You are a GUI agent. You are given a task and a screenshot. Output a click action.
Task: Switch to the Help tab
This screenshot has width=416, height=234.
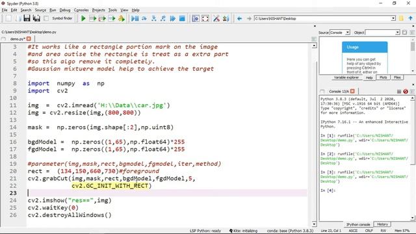pos(369,77)
